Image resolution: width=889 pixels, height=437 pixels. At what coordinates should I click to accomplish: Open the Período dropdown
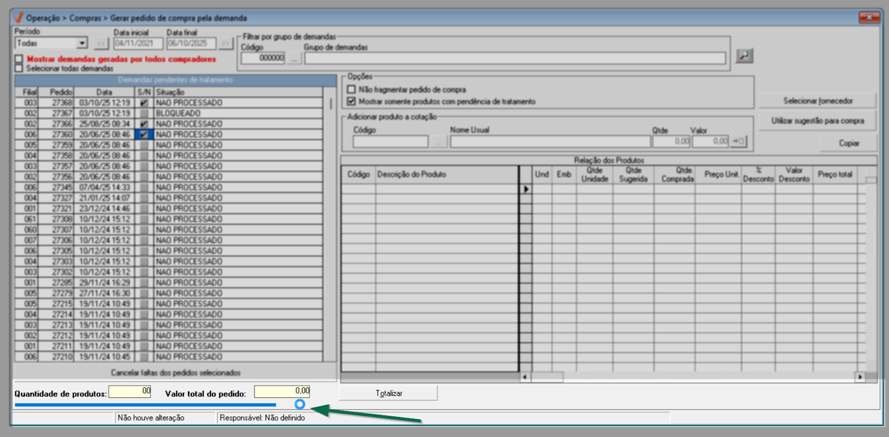click(x=82, y=43)
